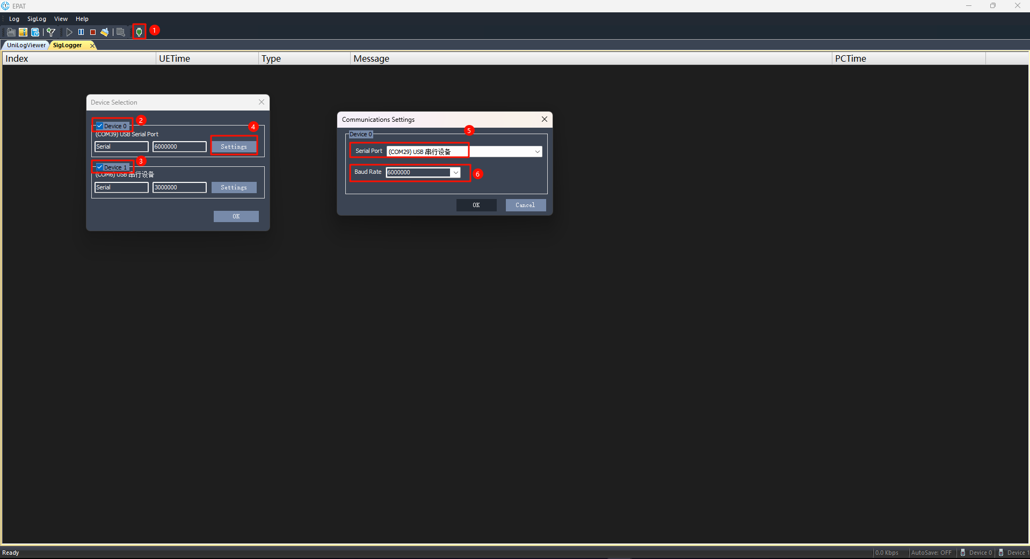The height and width of the screenshot is (559, 1030).
Task: Click the database query toolbar icon
Action: pos(35,32)
